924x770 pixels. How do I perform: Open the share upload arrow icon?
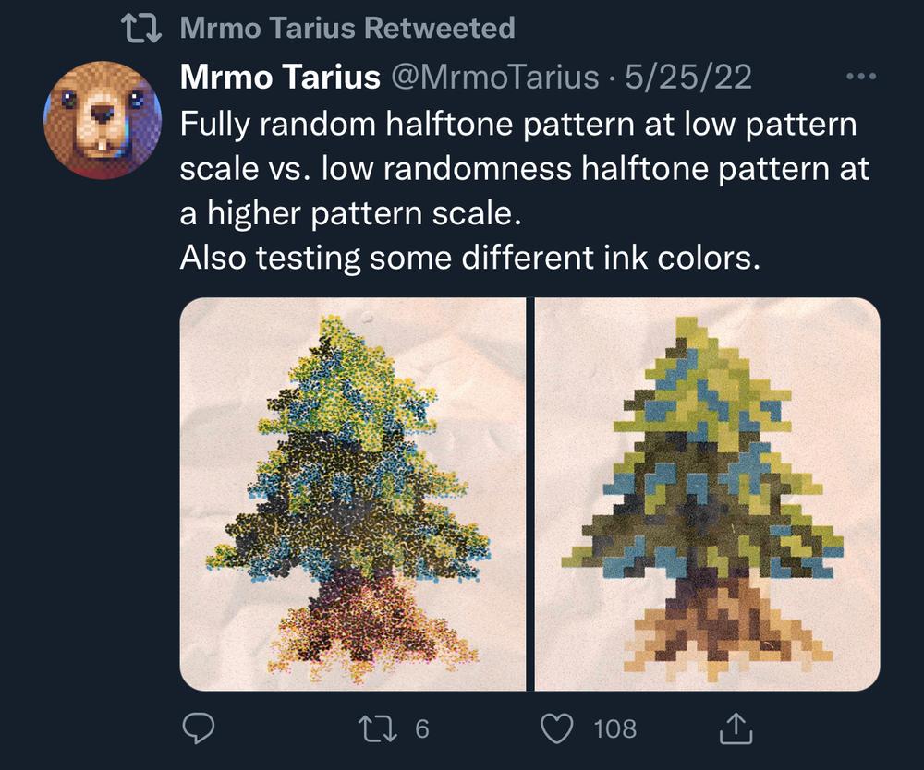click(x=736, y=728)
